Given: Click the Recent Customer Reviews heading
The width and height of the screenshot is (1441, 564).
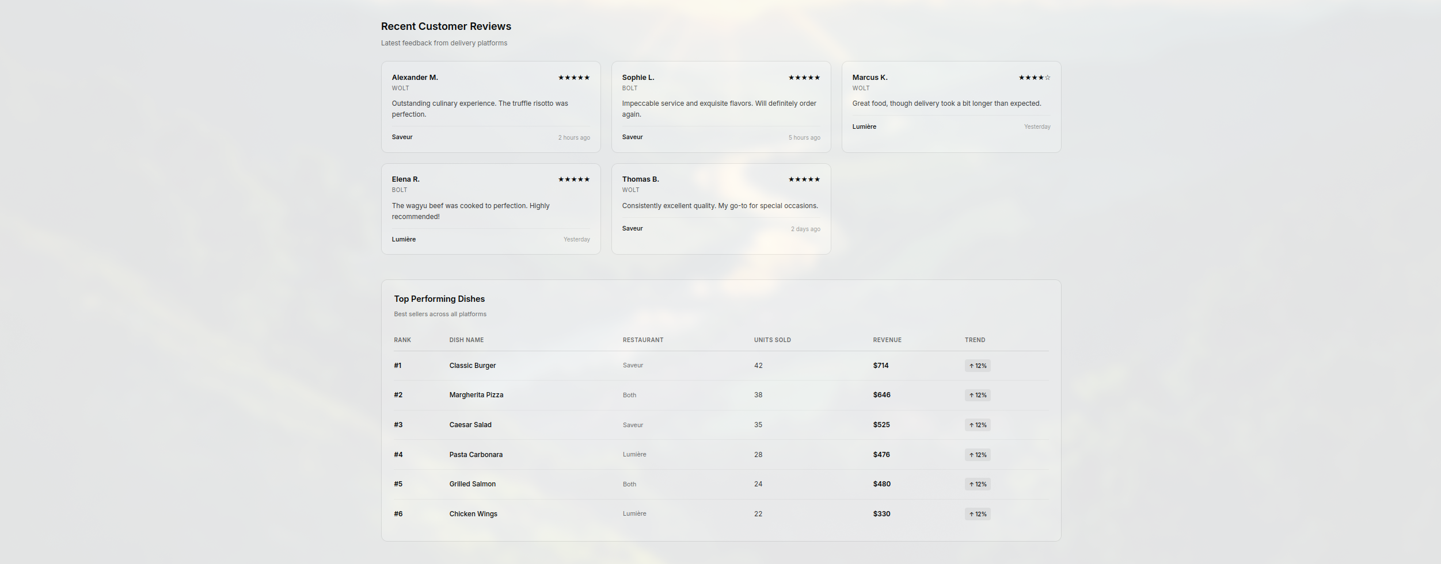Looking at the screenshot, I should (446, 26).
